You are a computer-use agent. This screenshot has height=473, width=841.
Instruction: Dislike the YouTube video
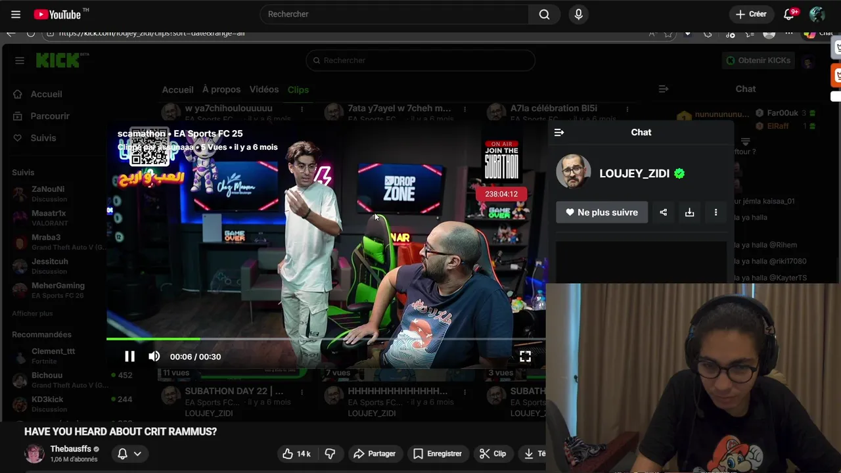point(330,453)
